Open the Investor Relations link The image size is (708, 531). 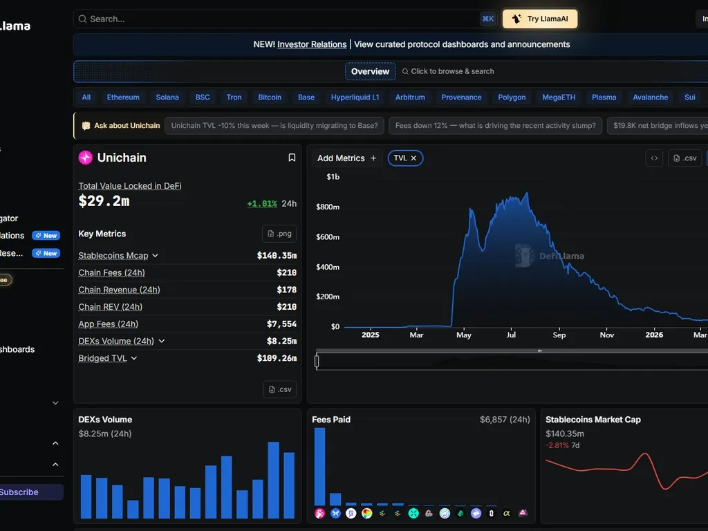coord(312,44)
